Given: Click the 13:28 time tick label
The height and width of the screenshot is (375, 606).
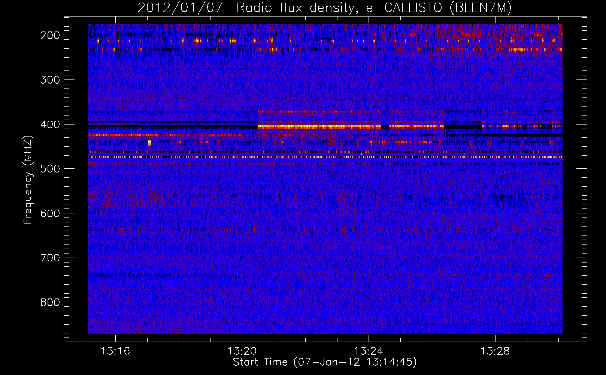Looking at the screenshot, I should click(x=495, y=351).
